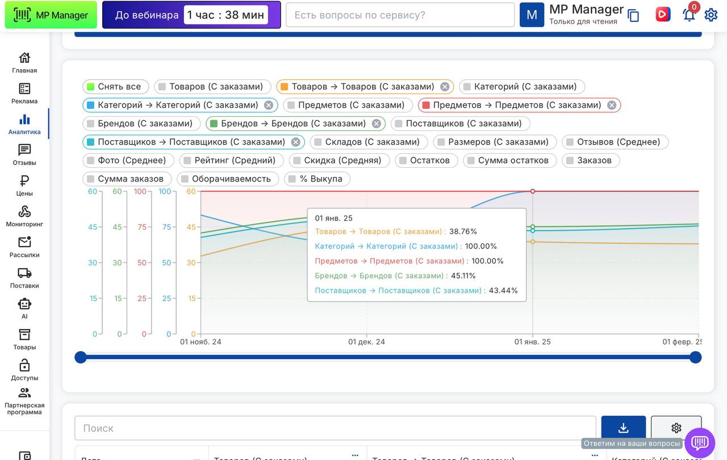Screen dimensions: 727x460
Task: Open Мониторинг in the sidebar
Action: pos(24,216)
